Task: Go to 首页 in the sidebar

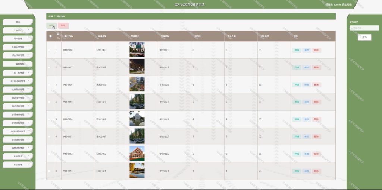Action: (x=18, y=22)
